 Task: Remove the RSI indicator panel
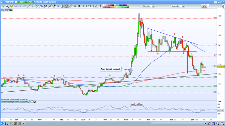[x=35, y=102]
